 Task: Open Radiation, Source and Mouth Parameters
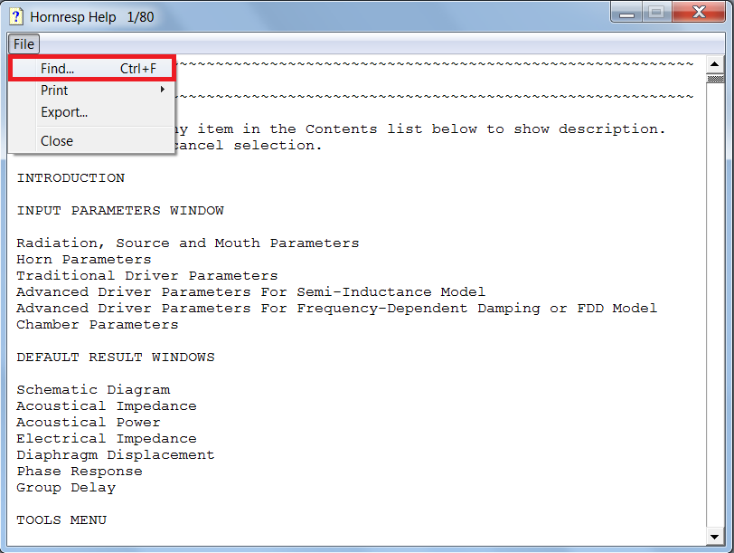(188, 243)
